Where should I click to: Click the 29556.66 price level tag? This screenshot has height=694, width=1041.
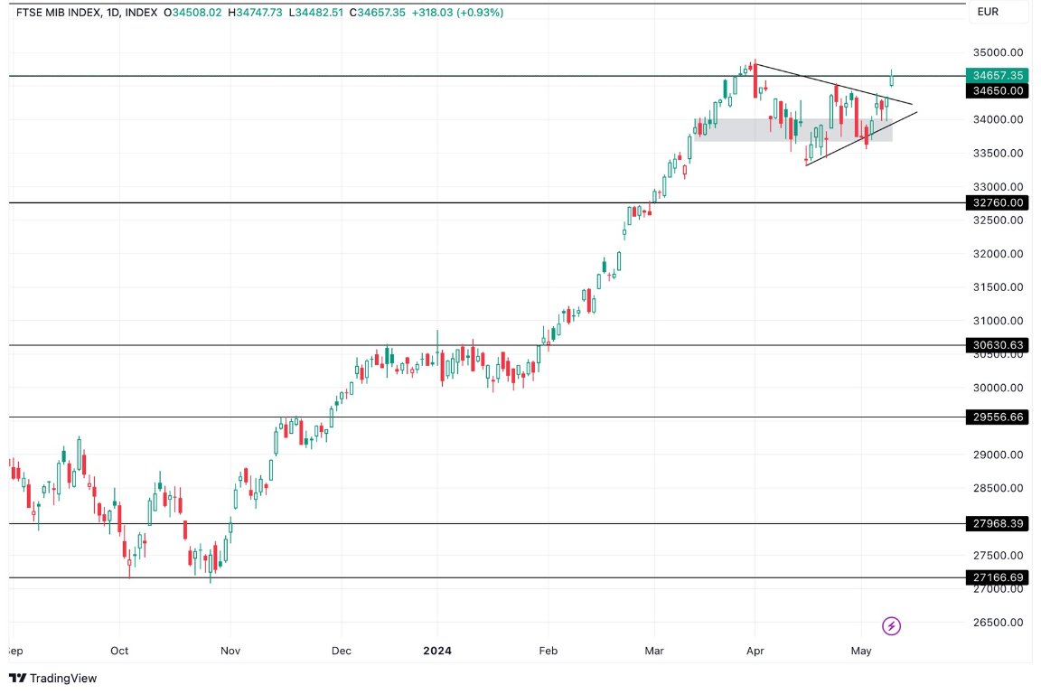click(997, 417)
